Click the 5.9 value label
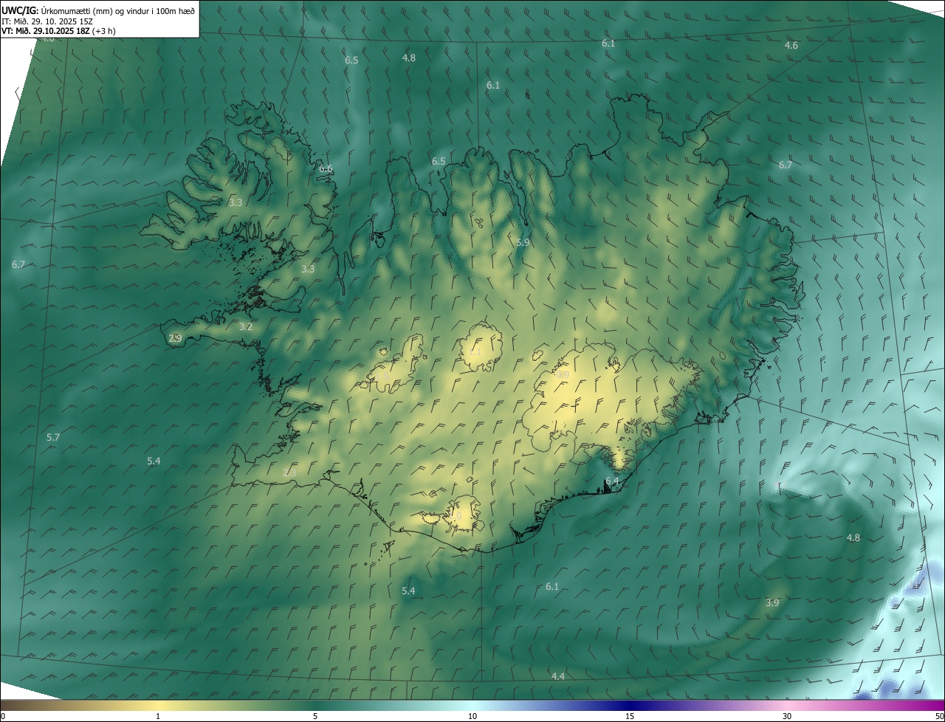 click(523, 243)
